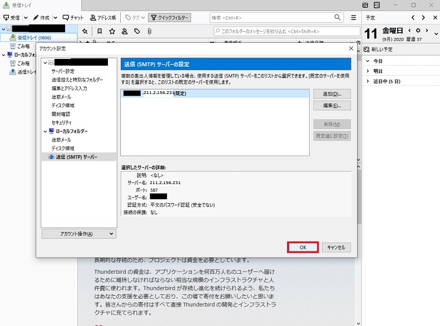Select ディスク領域 under the mail account
Image resolution: width=440 pixels, height=326 pixels.
click(x=63, y=106)
